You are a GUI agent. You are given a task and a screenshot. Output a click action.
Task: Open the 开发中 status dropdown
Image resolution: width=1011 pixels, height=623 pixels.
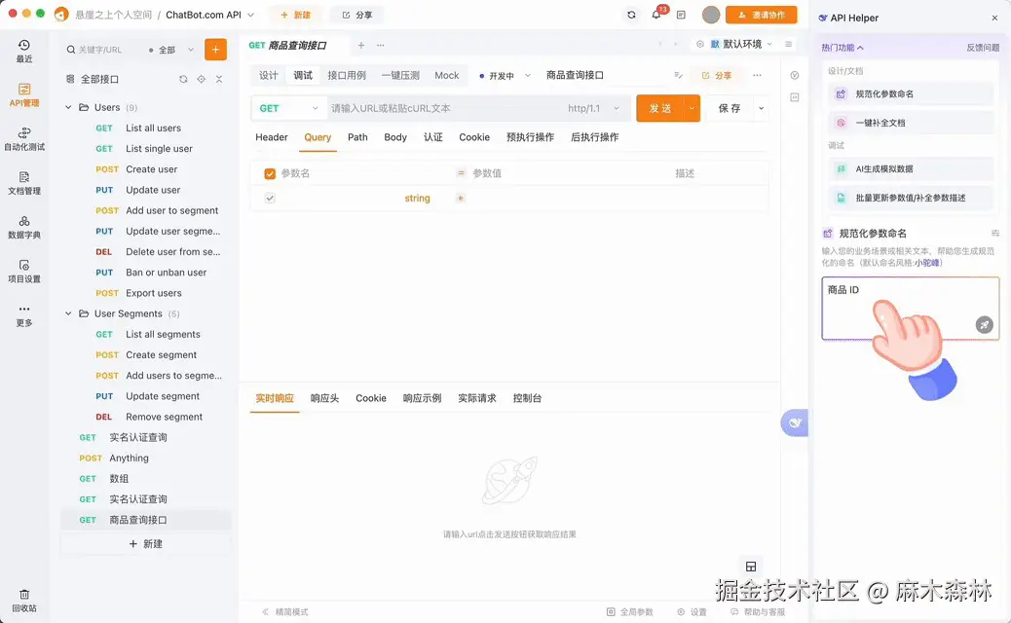tap(505, 75)
